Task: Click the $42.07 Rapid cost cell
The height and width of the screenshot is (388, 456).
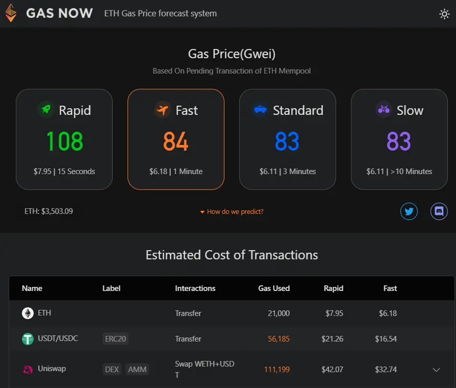Action: [333, 370]
